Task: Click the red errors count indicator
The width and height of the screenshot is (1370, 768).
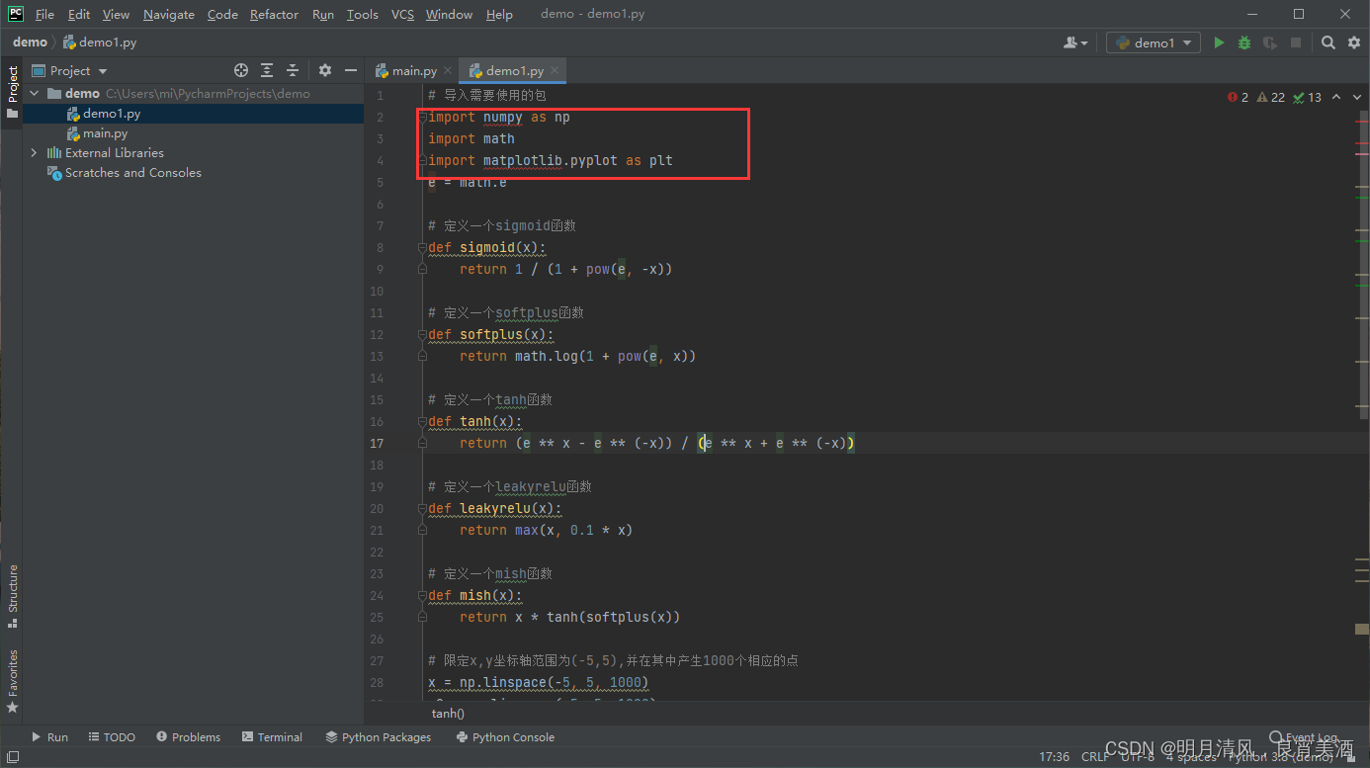Action: point(1238,97)
